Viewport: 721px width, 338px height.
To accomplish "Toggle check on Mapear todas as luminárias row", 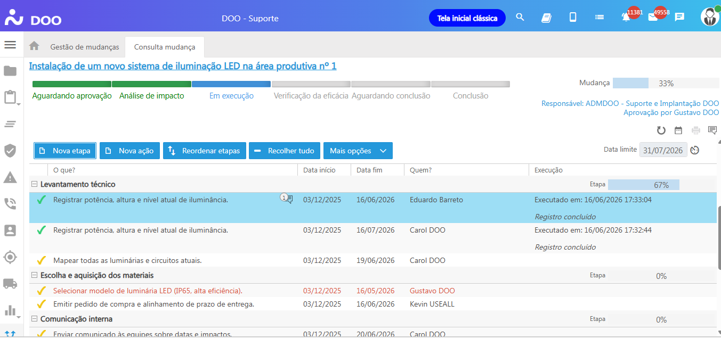I will [41, 260].
